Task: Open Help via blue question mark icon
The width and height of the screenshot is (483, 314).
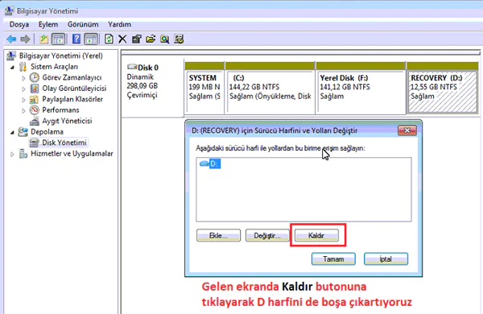Action: (x=76, y=39)
